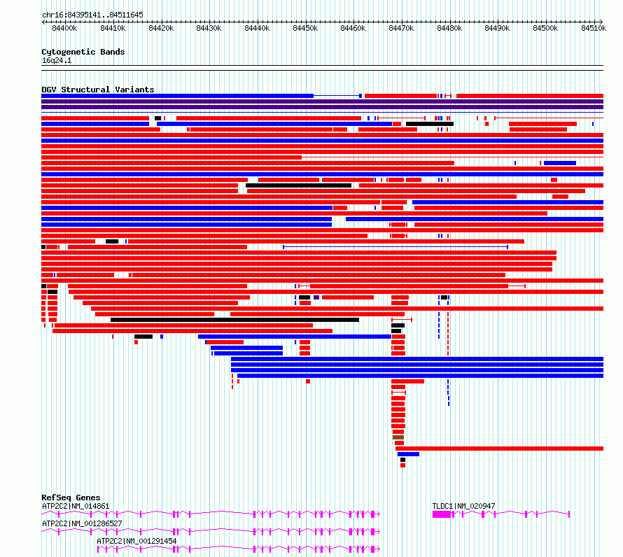This screenshot has width=623, height=557.
Task: Click the 84490k ruler tick label
Action: pyautogui.click(x=497, y=28)
